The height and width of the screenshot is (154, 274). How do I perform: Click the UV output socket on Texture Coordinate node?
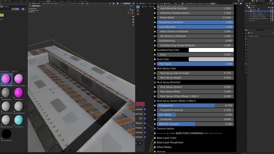pos(145,118)
